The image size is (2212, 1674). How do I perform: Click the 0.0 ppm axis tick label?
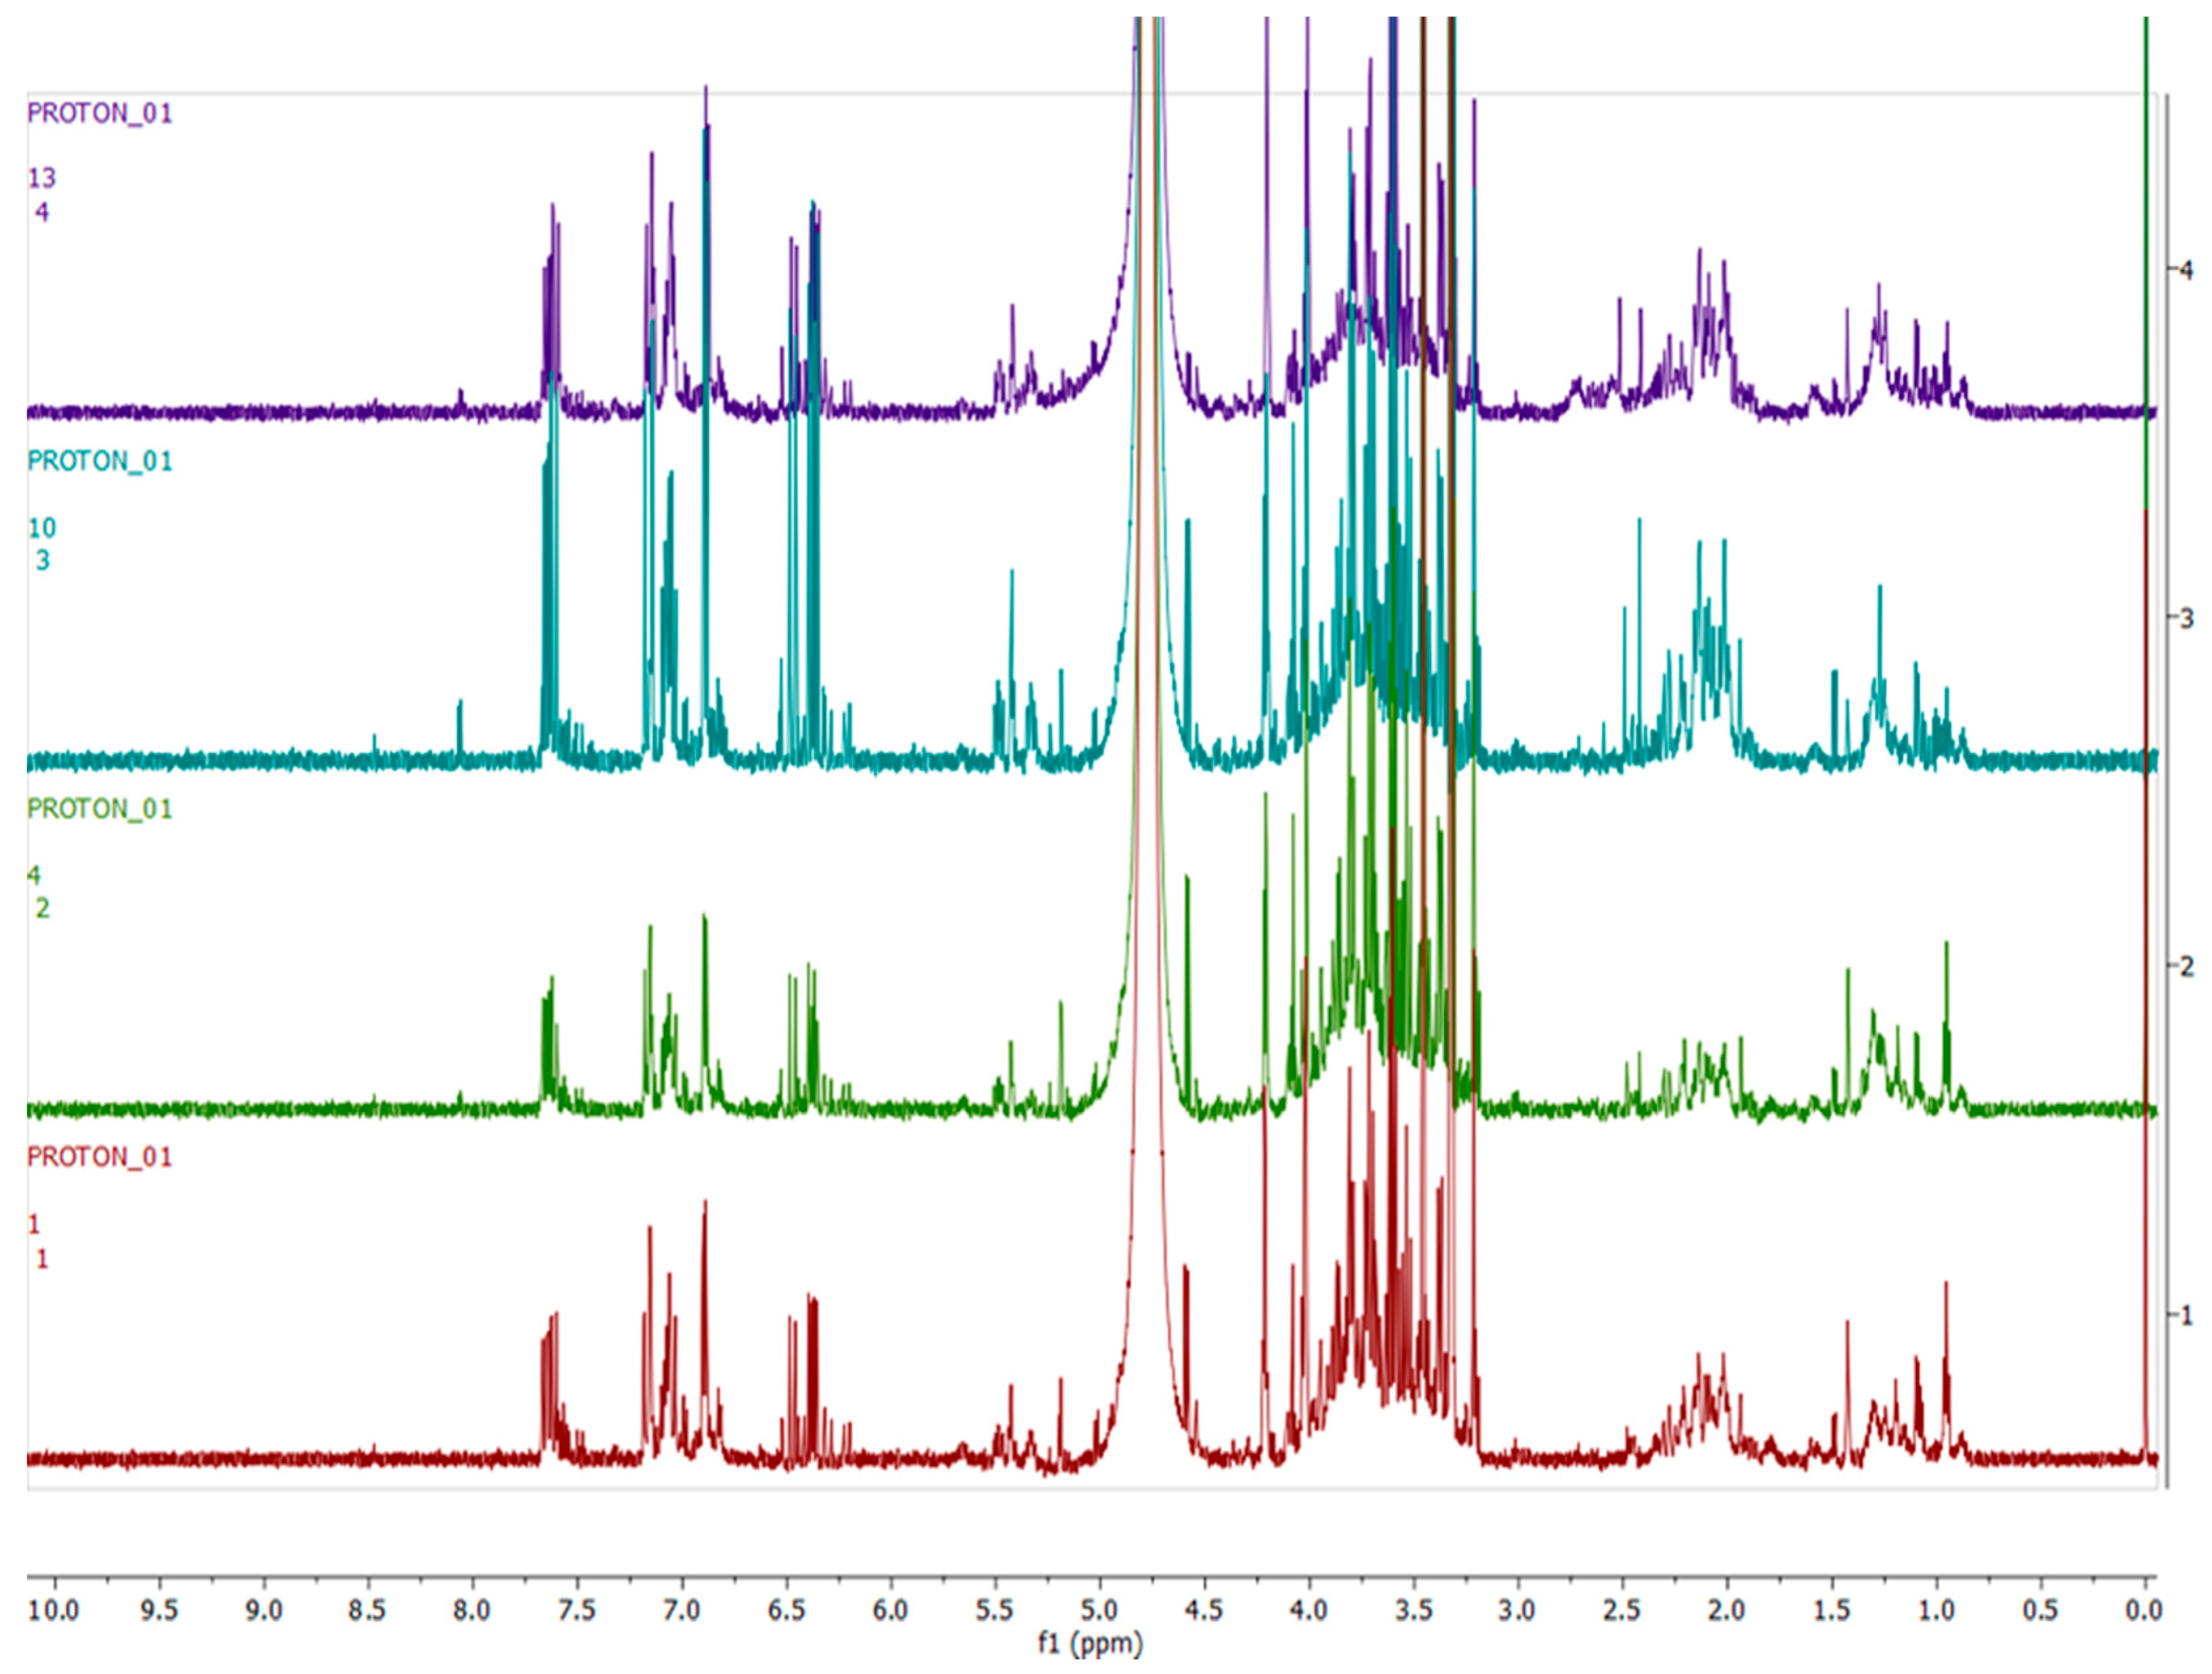pyautogui.click(x=2144, y=1611)
